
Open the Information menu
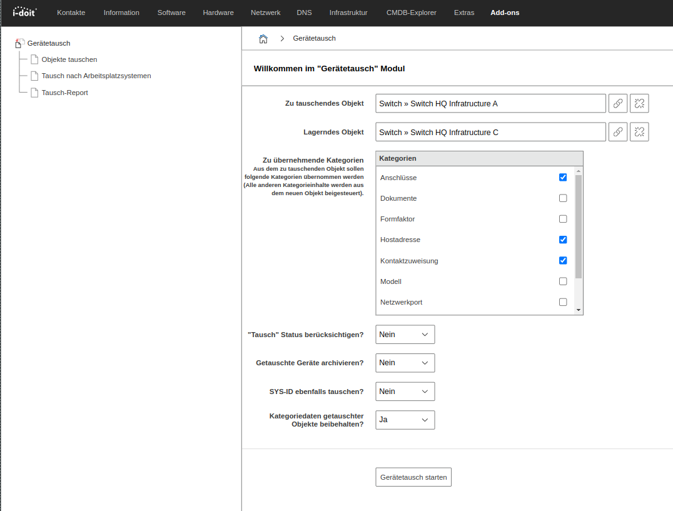coord(121,13)
